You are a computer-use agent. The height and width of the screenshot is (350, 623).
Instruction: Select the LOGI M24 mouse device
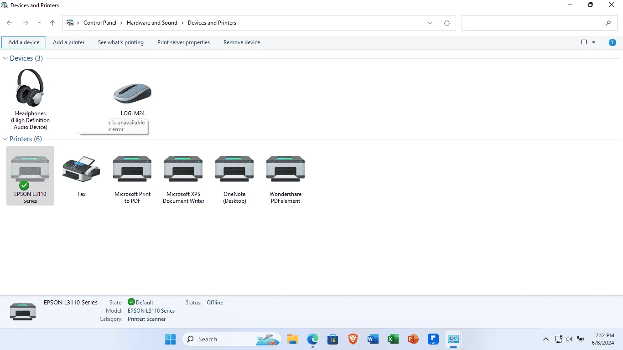point(132,93)
